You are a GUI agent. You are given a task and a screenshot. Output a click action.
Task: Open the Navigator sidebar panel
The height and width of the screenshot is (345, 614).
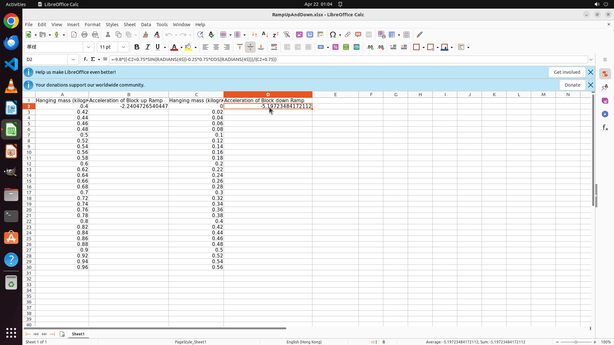pos(605,114)
